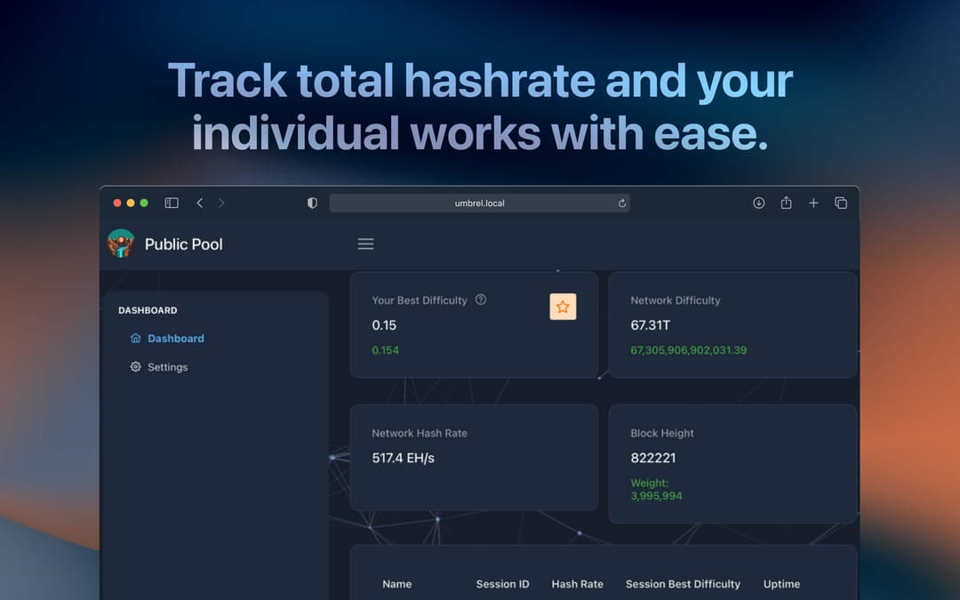This screenshot has height=600, width=960.
Task: Toggle the Safari sidebar icon
Action: [172, 203]
